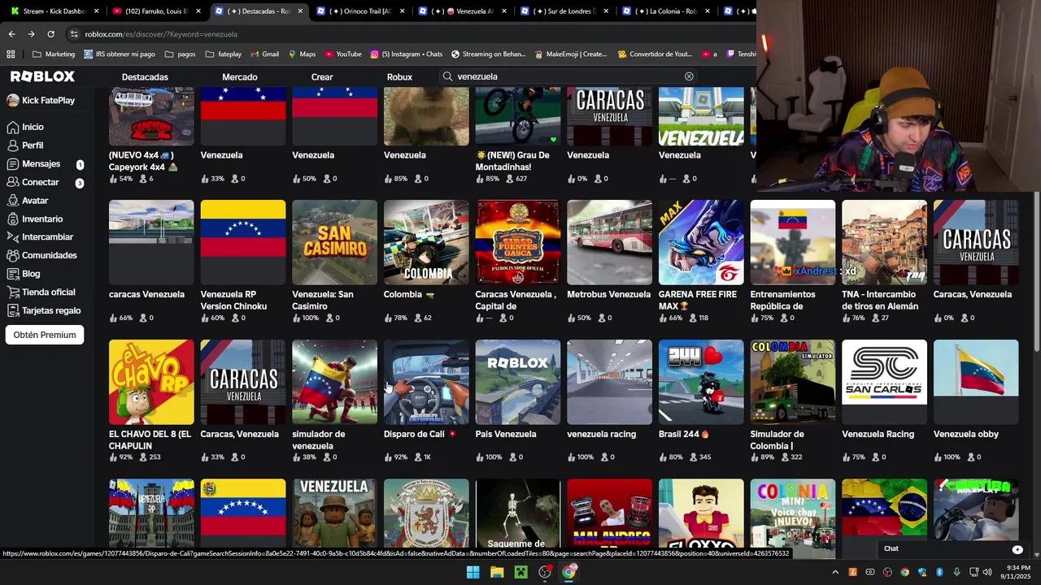This screenshot has height=585, width=1041.
Task: Open the Destacadas menu
Action: pos(145,76)
